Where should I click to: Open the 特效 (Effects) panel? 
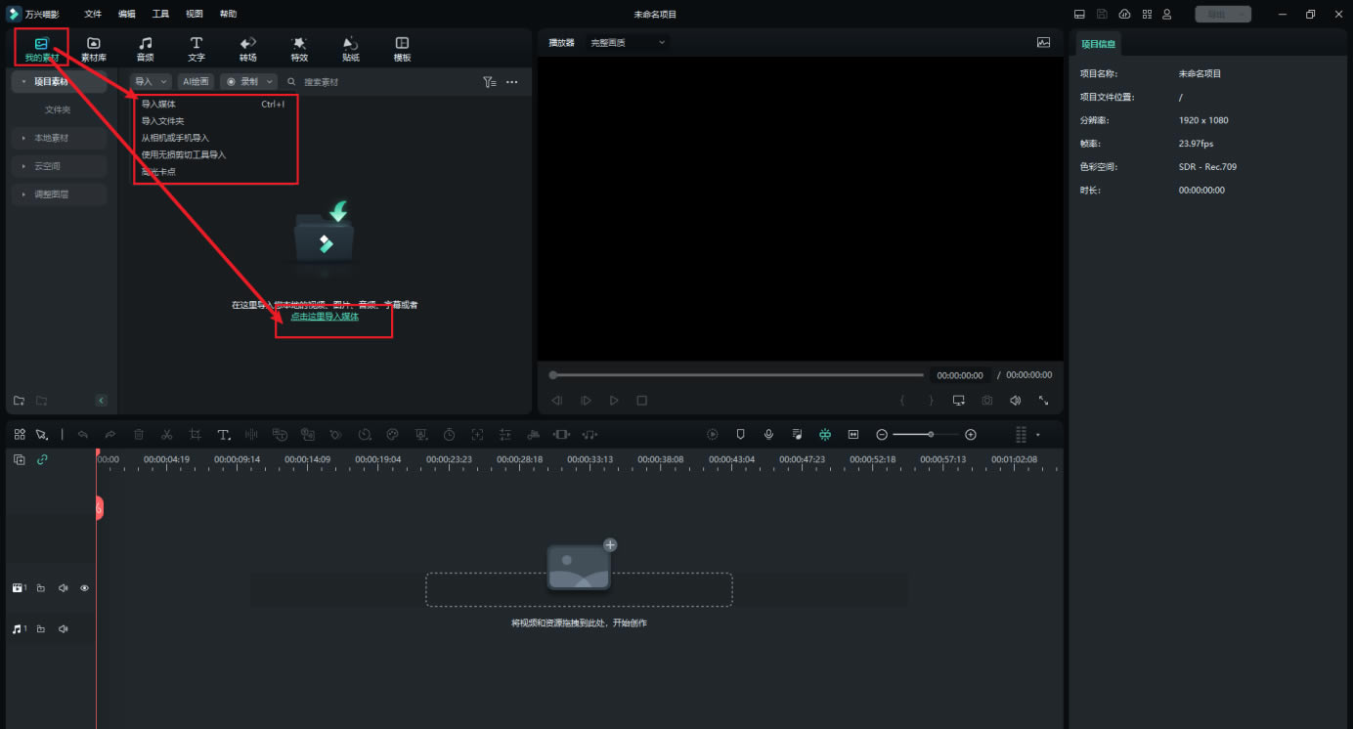coord(299,49)
